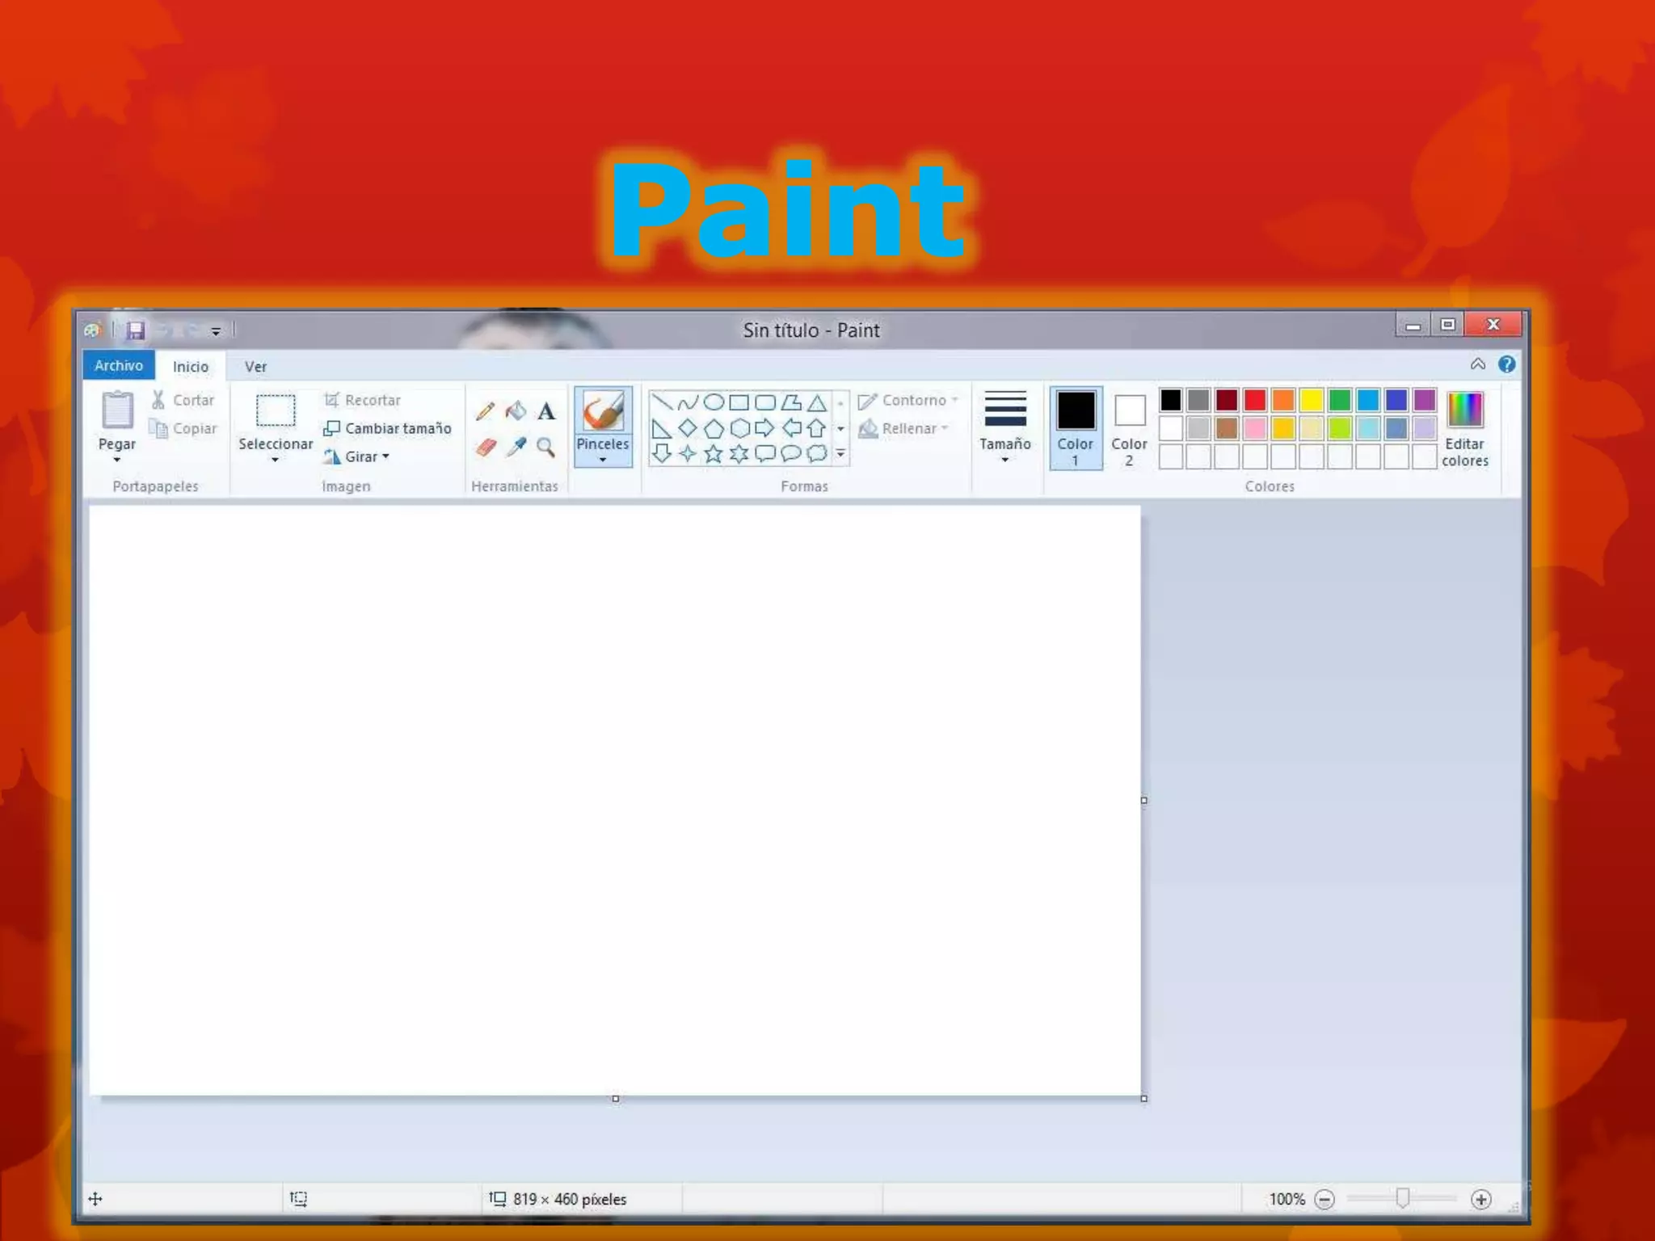
Task: Click the Paint application icon in title bar
Action: point(92,330)
